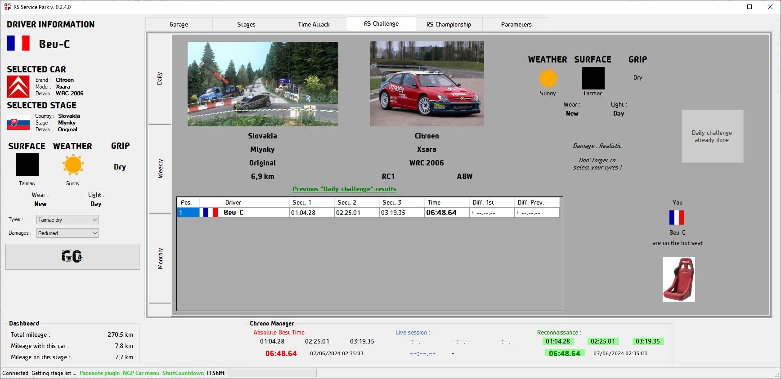Screen dimensions: 781x379
Task: Select the Monthly vertical tab
Action: click(x=160, y=259)
